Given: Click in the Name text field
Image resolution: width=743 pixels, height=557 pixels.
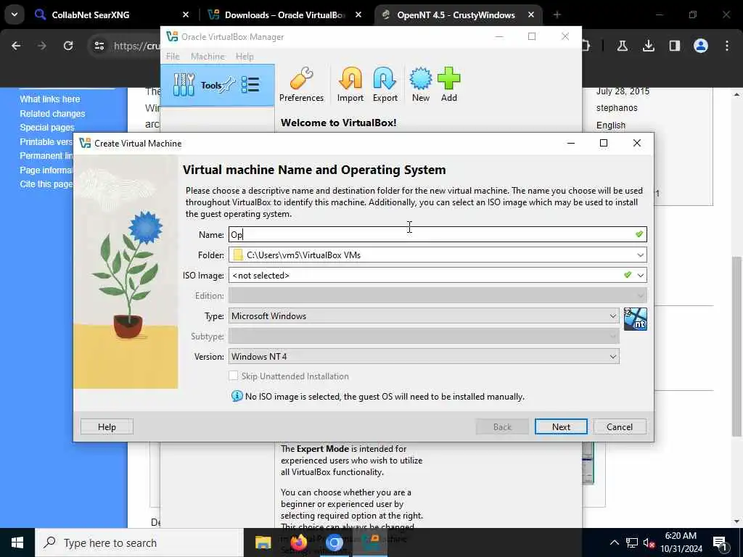Looking at the screenshot, I should tap(438, 234).
